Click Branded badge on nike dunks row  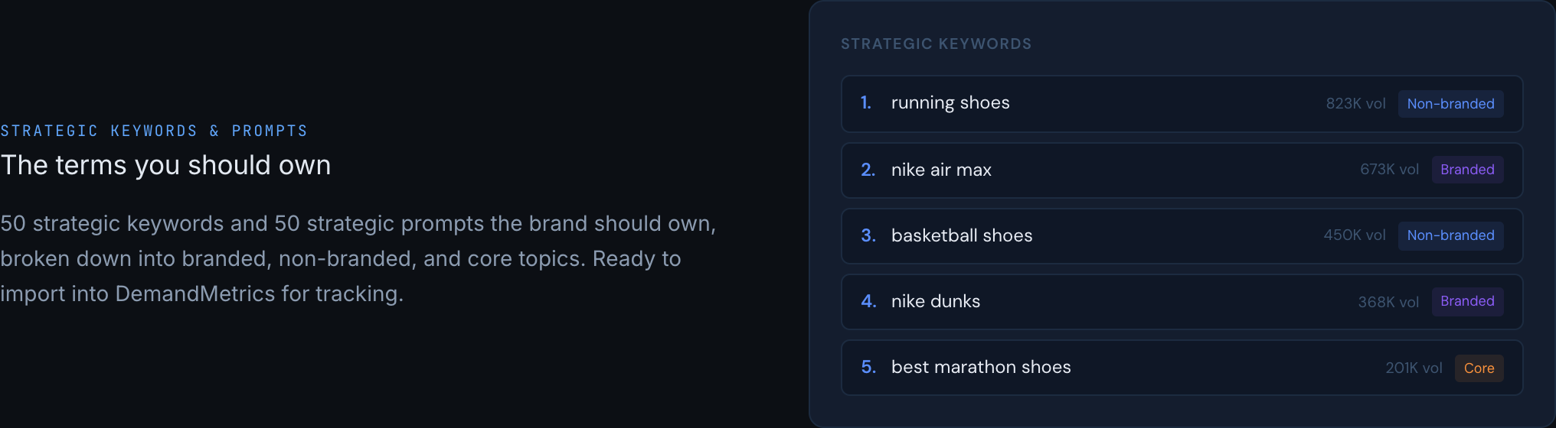pos(1467,301)
